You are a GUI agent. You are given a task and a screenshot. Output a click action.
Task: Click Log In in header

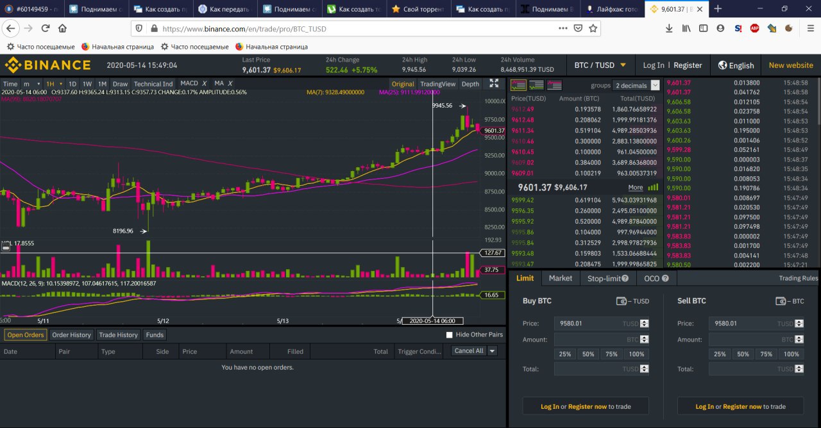[654, 65]
